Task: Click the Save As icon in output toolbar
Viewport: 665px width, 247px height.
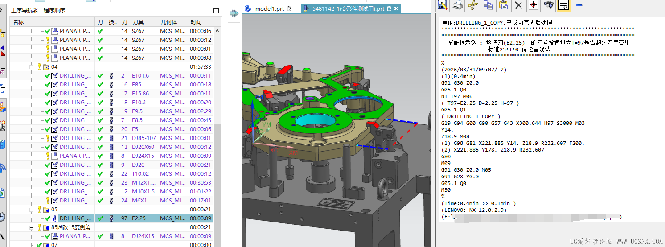Action: (443, 5)
